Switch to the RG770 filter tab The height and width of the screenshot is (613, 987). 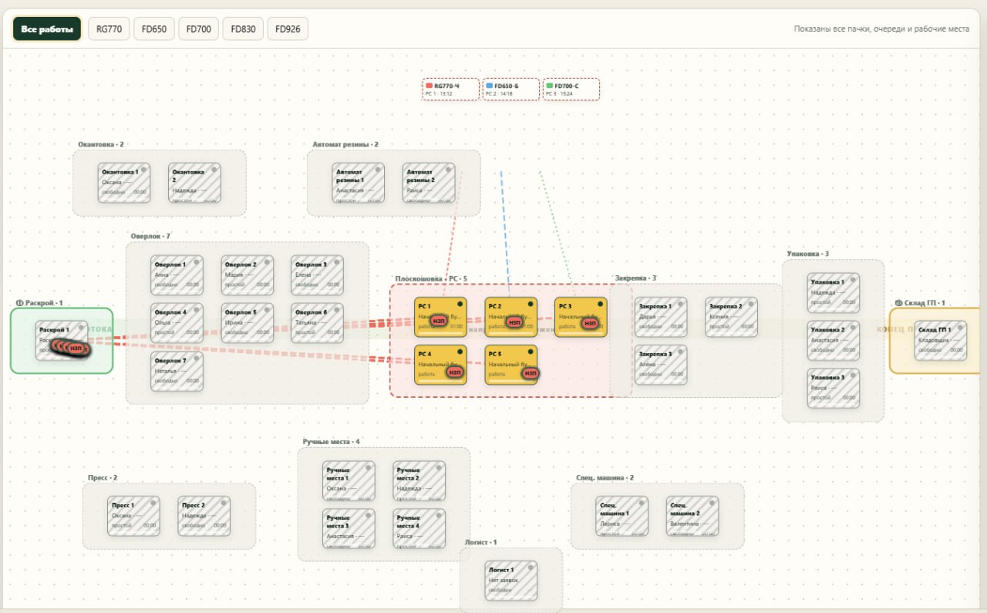point(109,29)
